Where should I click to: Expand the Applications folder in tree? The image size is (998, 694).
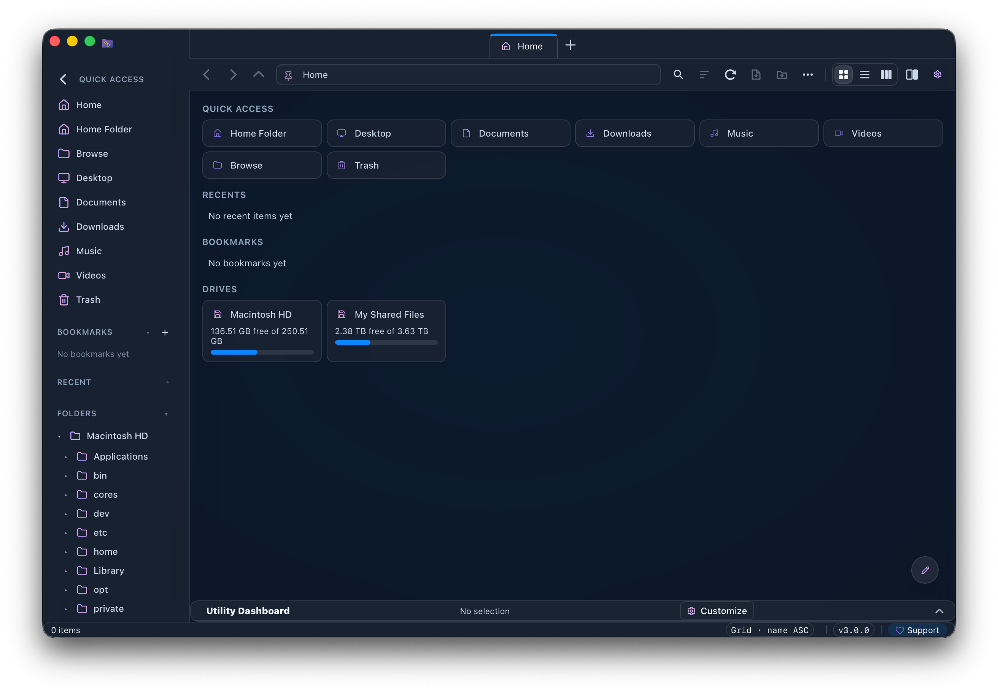click(66, 457)
